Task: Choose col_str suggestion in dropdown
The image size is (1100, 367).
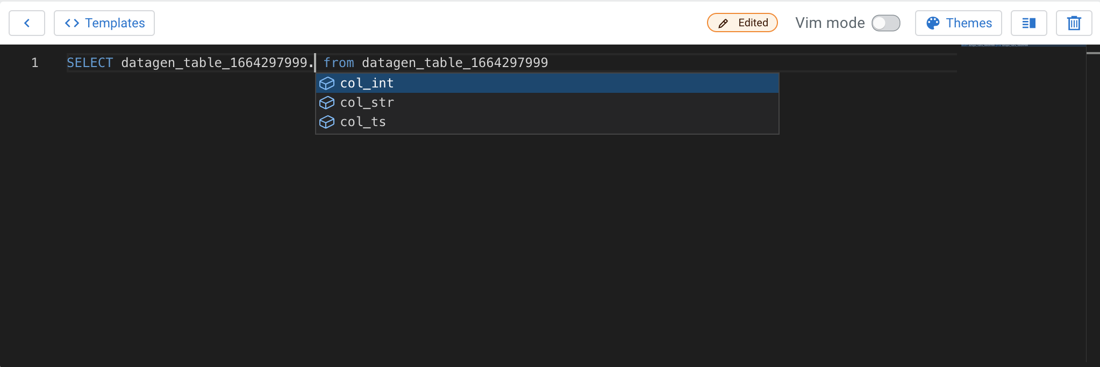Action: (547, 102)
